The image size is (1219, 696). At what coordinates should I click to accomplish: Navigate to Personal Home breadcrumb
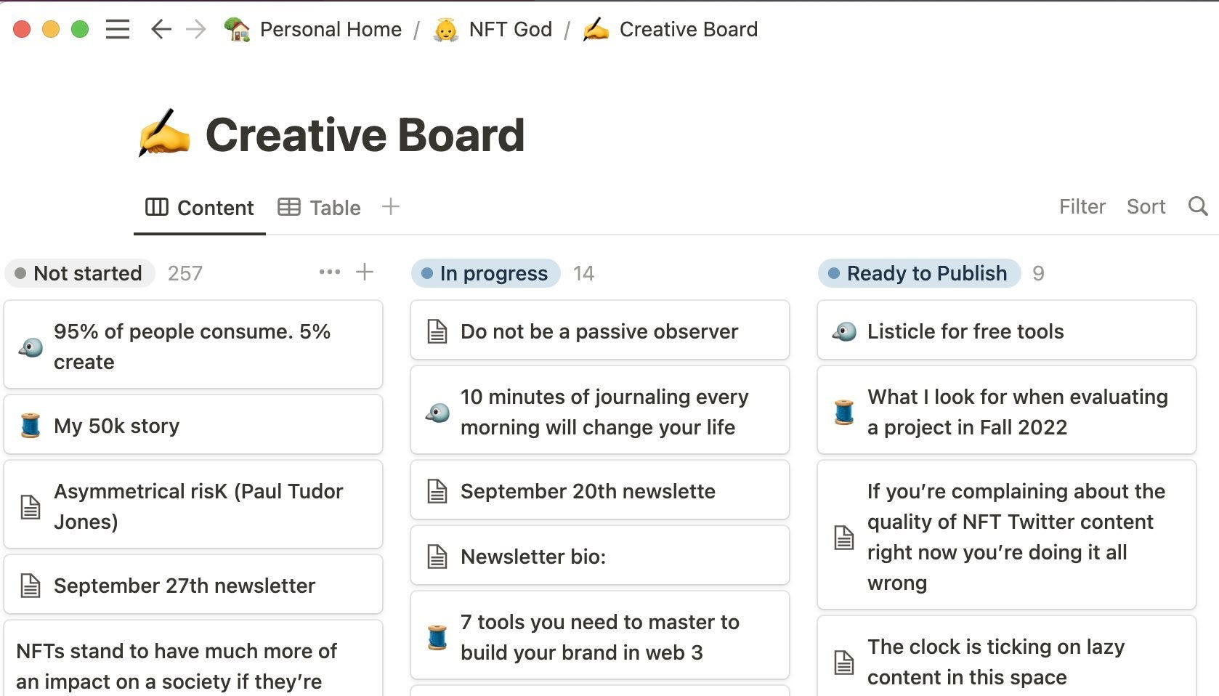(313, 30)
